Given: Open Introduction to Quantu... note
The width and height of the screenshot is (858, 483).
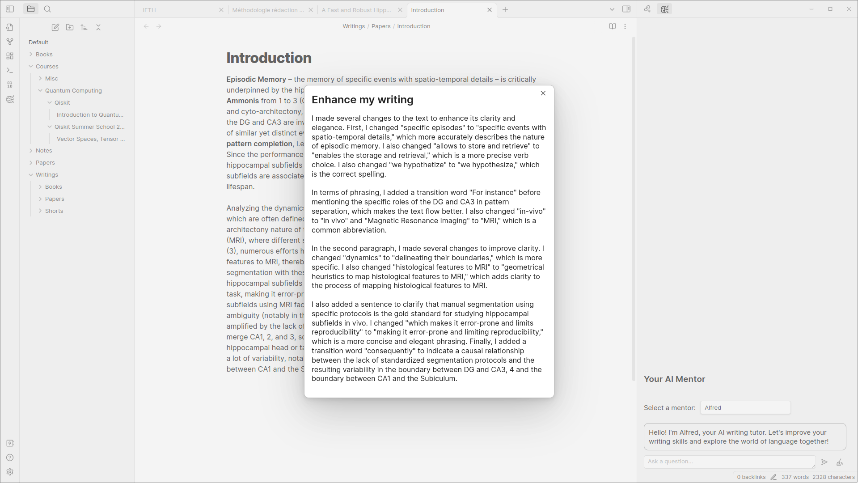Looking at the screenshot, I should tap(90, 114).
